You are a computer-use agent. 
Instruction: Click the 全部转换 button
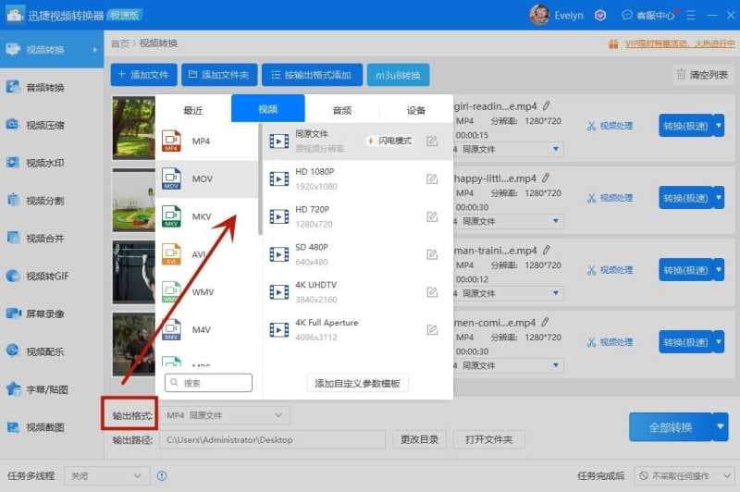pyautogui.click(x=671, y=427)
